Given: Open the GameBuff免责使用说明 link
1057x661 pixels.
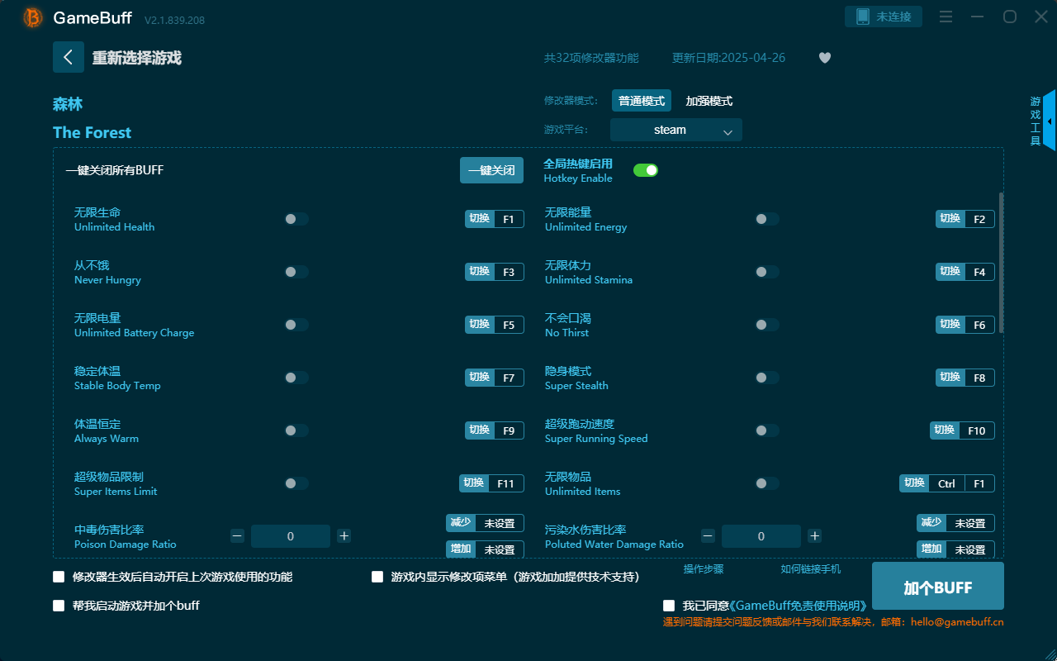Looking at the screenshot, I should coord(798,606).
